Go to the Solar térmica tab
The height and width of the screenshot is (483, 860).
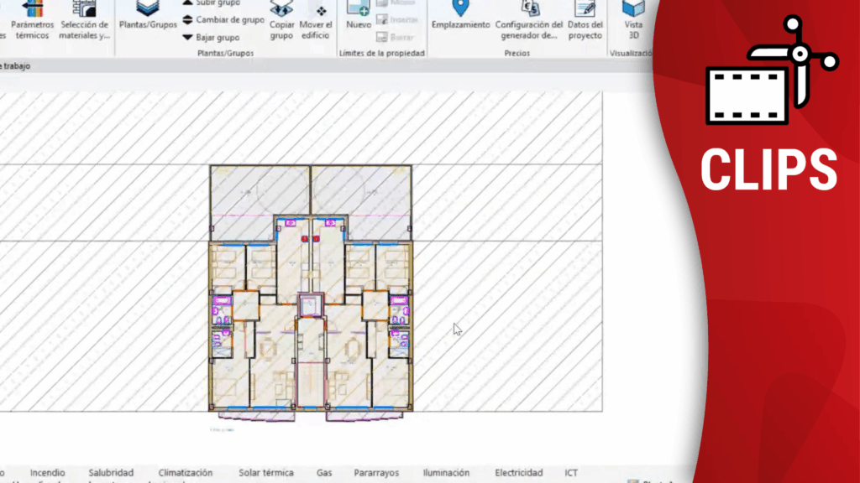pyautogui.click(x=265, y=473)
